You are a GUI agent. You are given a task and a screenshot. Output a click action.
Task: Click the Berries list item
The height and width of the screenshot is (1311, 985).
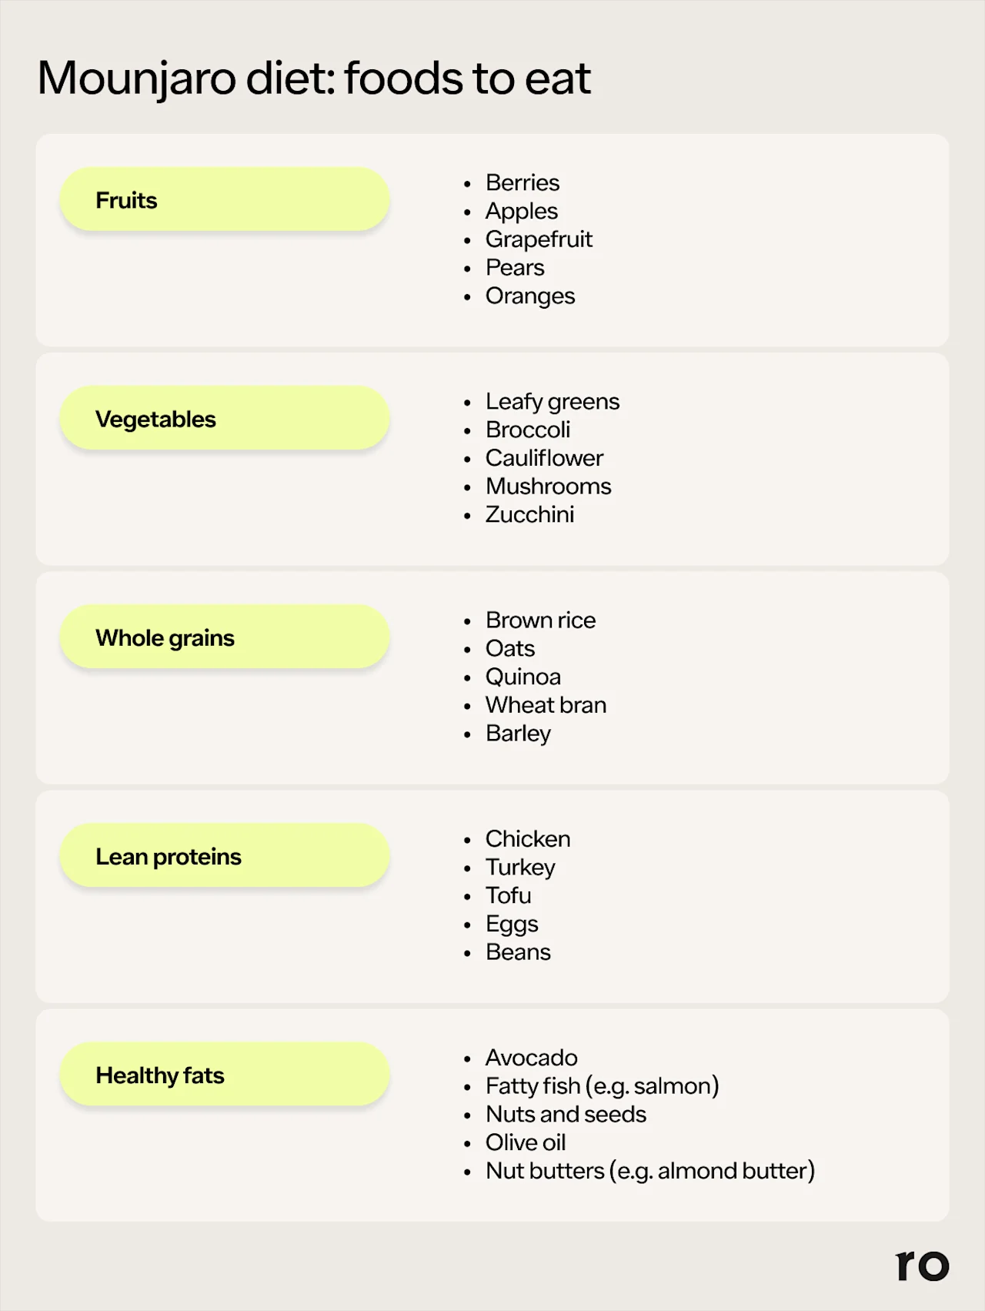coord(522,183)
